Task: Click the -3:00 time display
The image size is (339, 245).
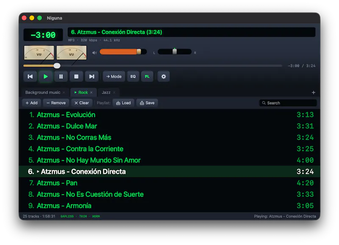Action: (43, 35)
